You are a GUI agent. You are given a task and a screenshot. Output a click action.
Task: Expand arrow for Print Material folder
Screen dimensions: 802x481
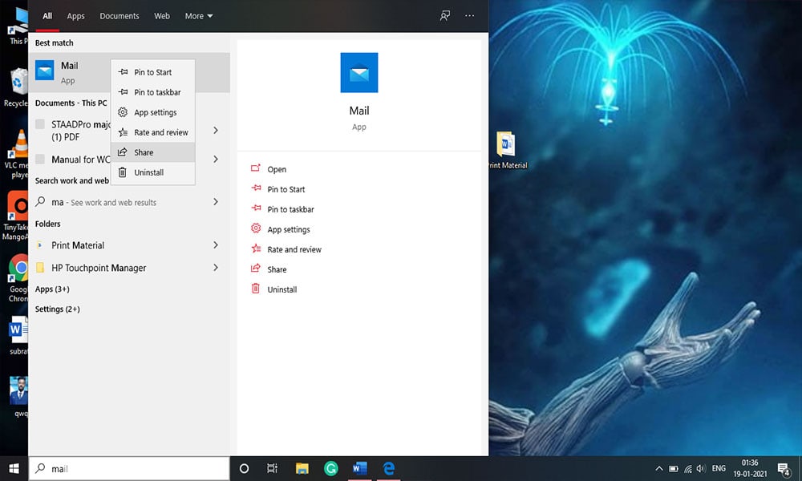point(216,245)
